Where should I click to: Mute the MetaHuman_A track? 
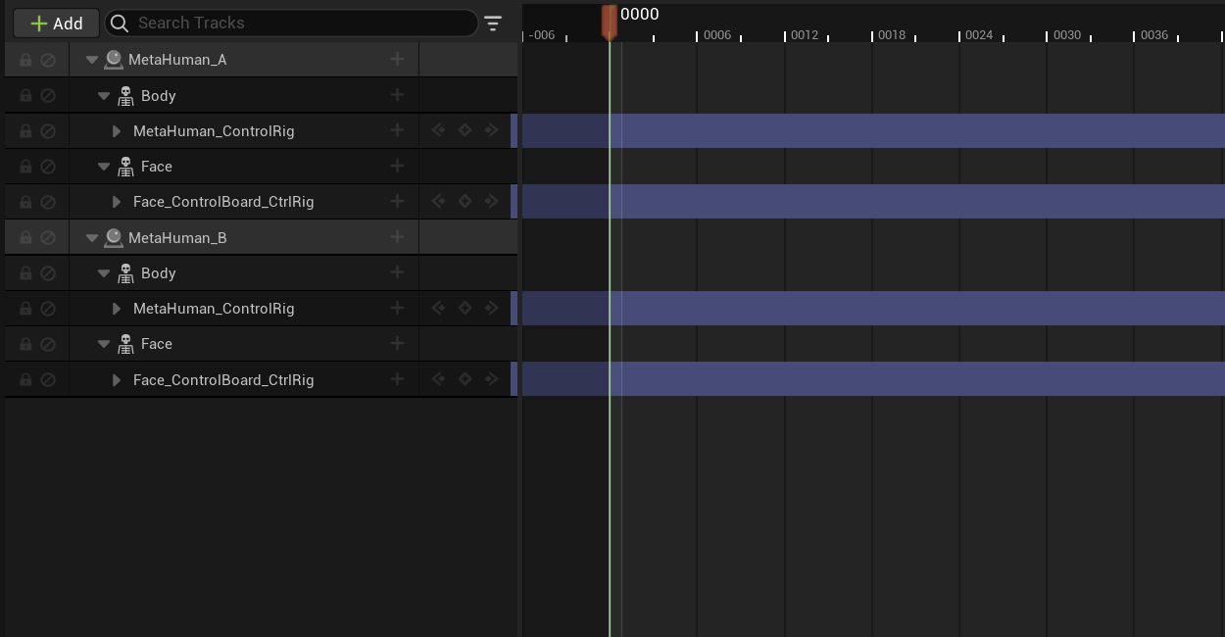(x=48, y=60)
